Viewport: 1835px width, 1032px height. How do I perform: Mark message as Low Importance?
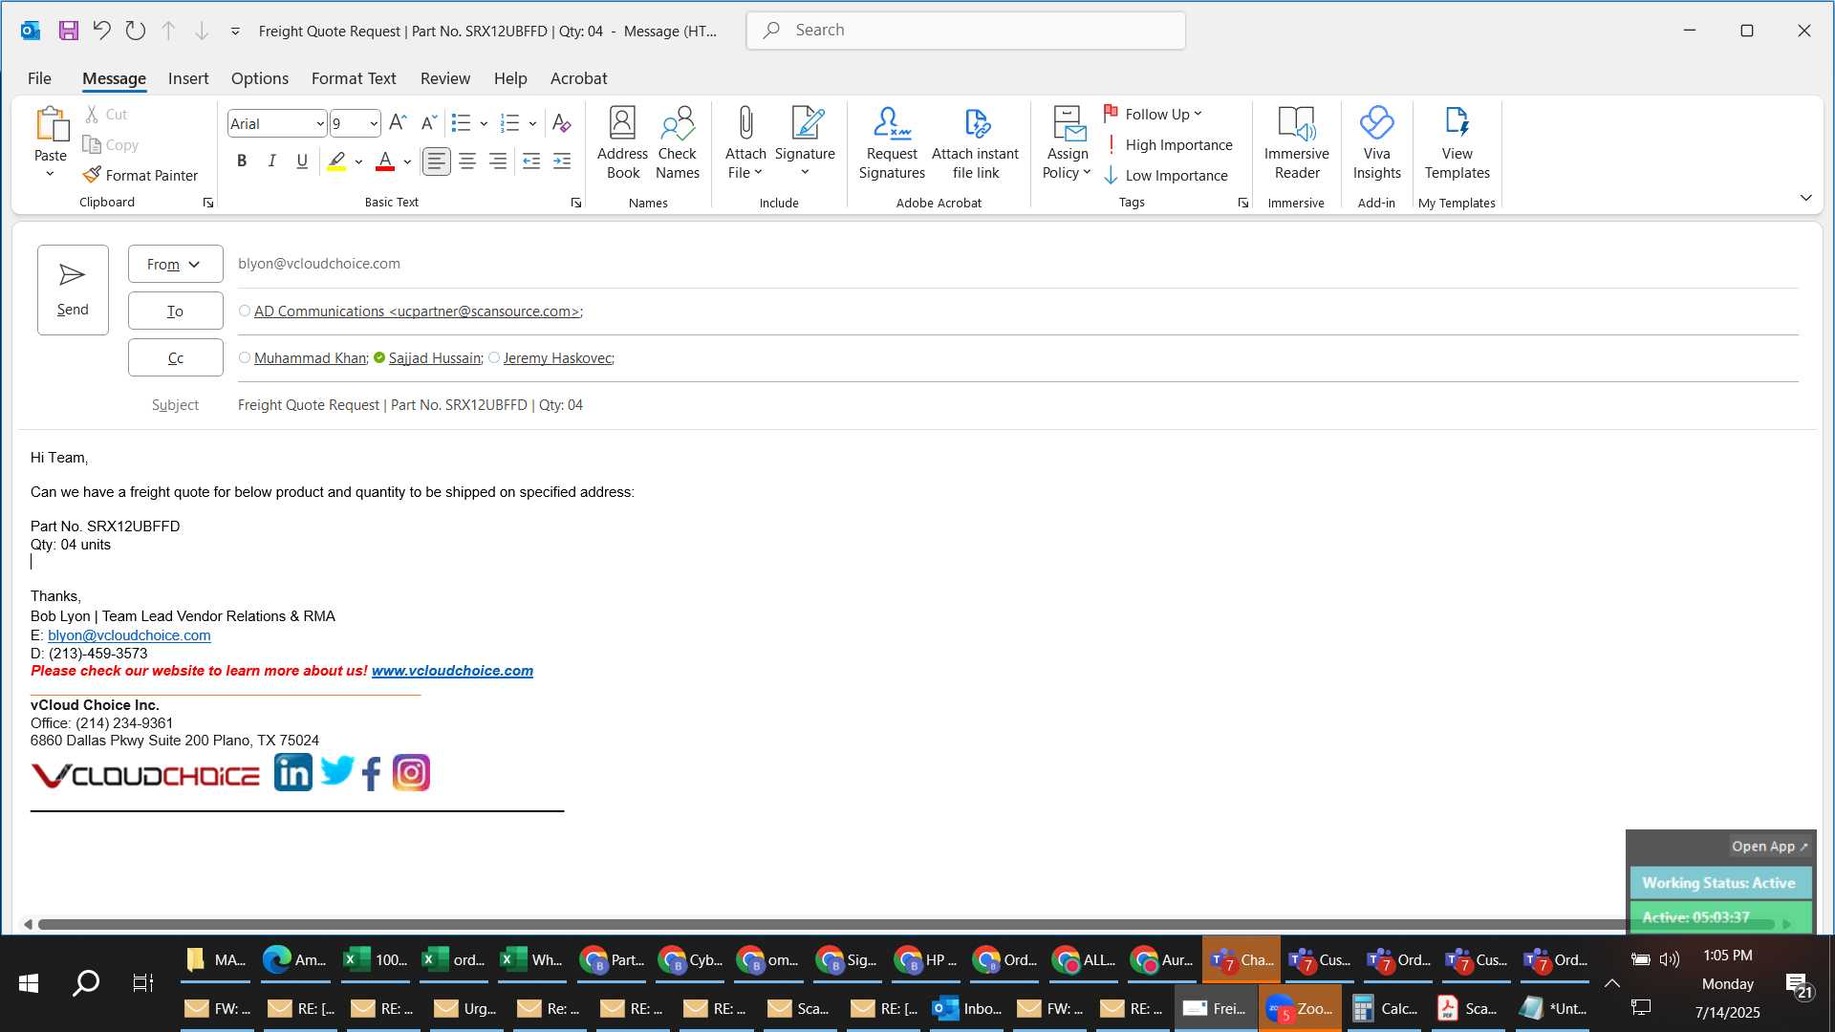[1166, 176]
